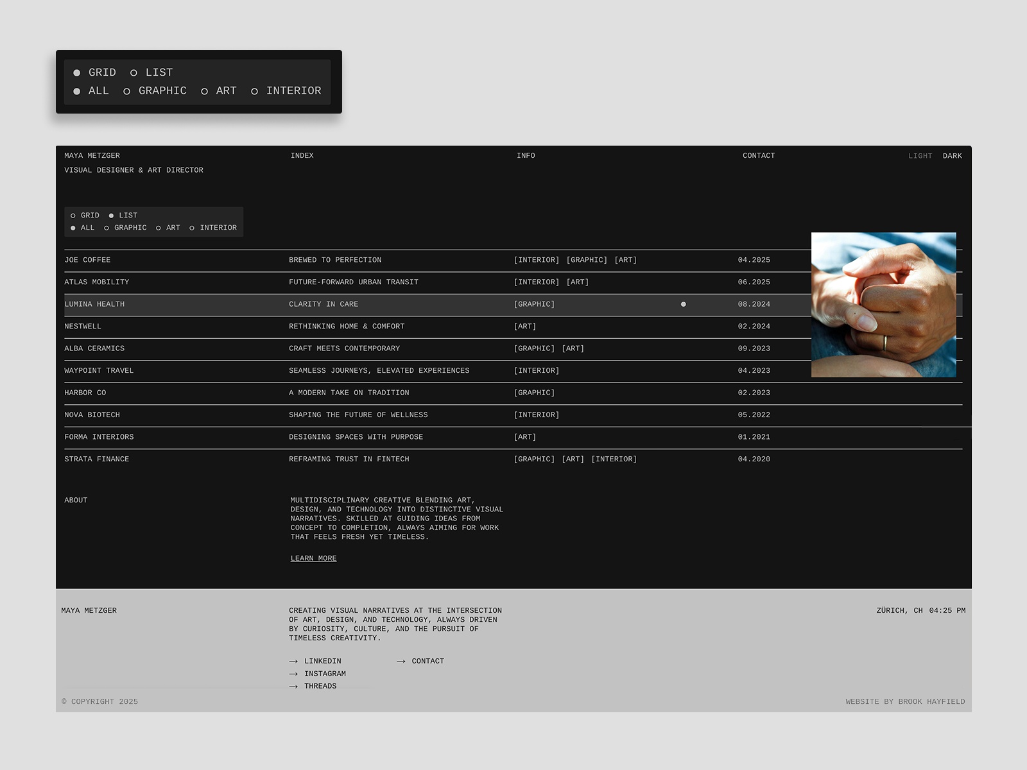
Task: Click the [GRAPHIC] tag on STRATA FINANCE
Action: (x=534, y=459)
